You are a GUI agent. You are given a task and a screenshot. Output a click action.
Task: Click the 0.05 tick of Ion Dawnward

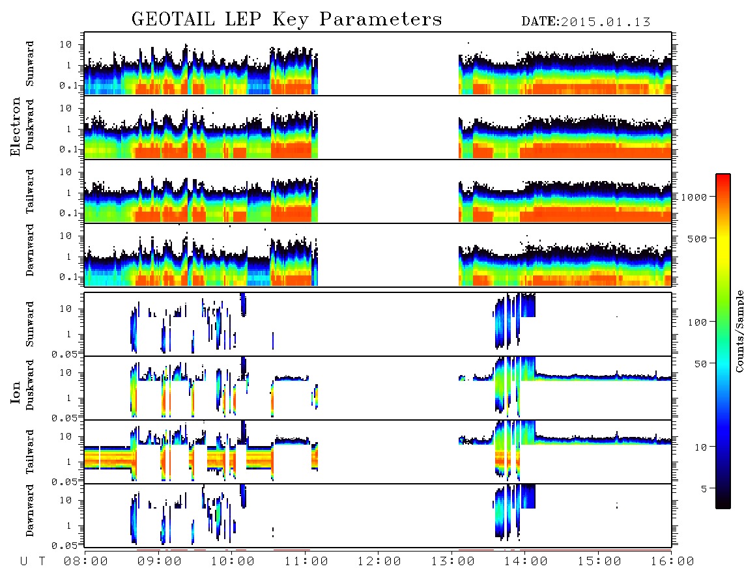(64, 546)
